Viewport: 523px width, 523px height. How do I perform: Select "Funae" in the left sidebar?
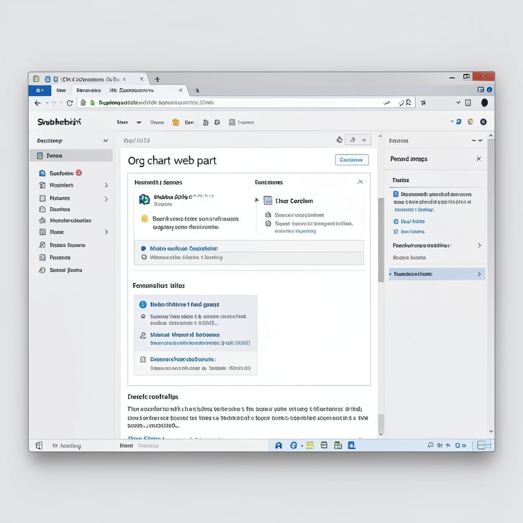coord(72,155)
